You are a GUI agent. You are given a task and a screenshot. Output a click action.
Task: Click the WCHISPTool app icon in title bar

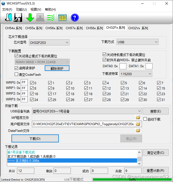3,3
